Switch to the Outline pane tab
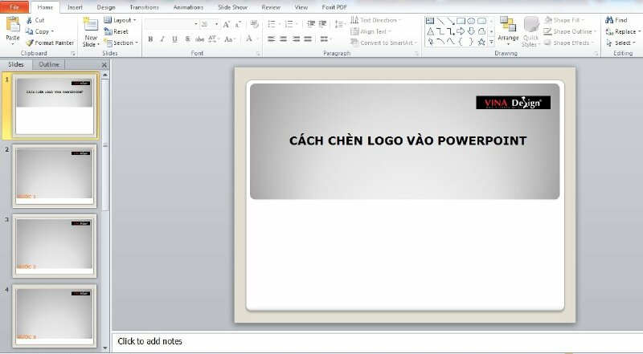The image size is (643, 354). click(x=49, y=64)
